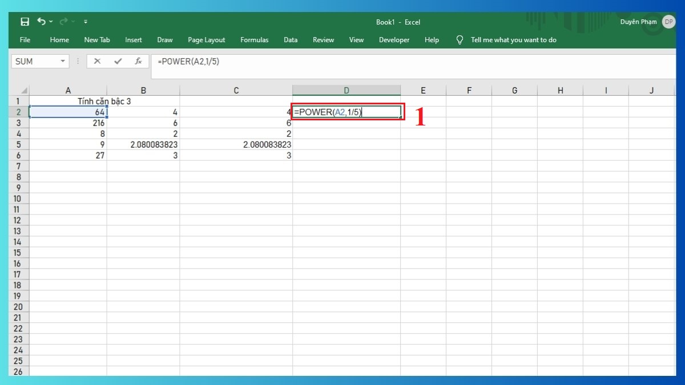Click the Undo arrow icon
The width and height of the screenshot is (685, 385).
coord(43,21)
